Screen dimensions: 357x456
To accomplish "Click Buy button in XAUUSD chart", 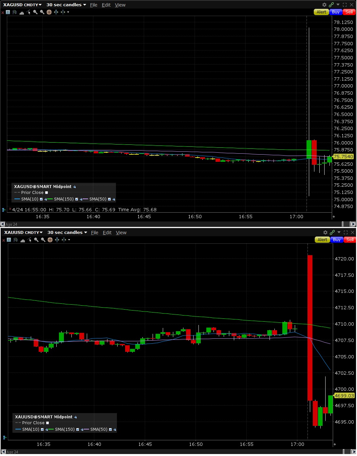I will coord(337,240).
